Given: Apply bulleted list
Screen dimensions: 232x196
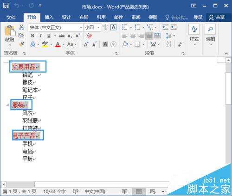Looking at the screenshot, I should pyautogui.click(x=125, y=27).
